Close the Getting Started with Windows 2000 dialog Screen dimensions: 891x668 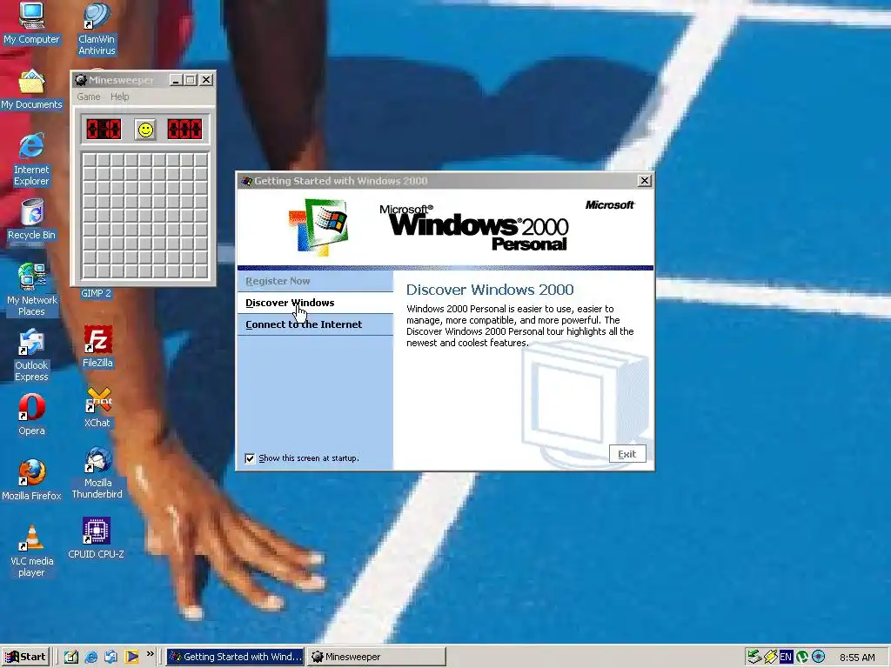(x=645, y=181)
